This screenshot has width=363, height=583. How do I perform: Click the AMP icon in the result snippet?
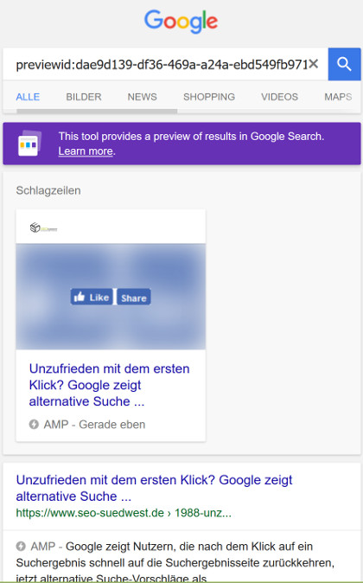21,546
